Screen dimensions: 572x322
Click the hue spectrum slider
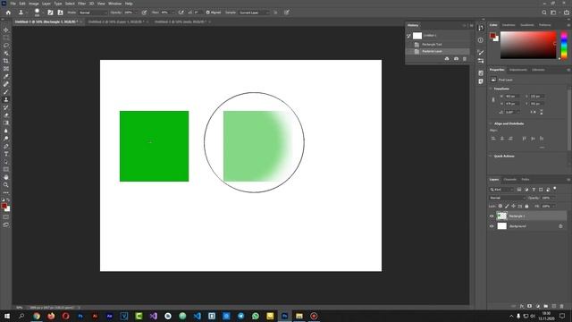(564, 46)
